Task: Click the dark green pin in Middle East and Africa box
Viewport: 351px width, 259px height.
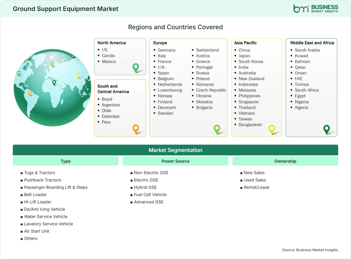Action: 327,129
